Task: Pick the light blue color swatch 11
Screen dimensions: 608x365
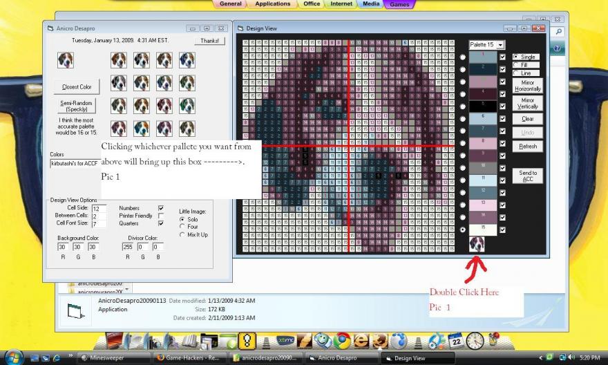Action: click(x=483, y=180)
